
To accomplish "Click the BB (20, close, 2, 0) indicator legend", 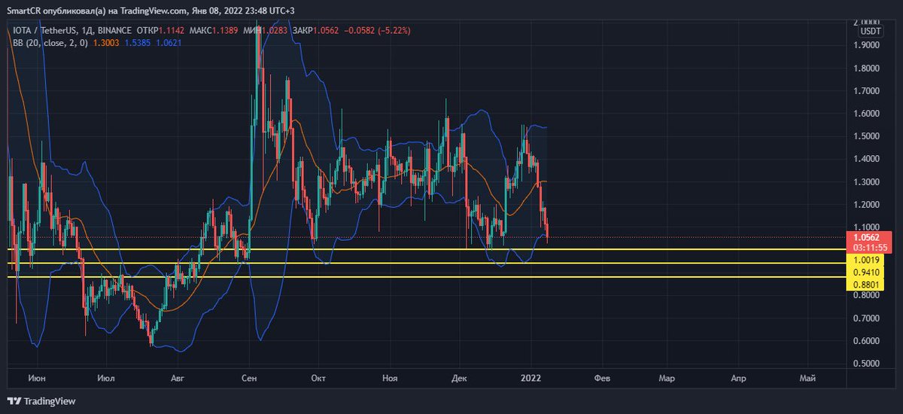I will coord(50,43).
